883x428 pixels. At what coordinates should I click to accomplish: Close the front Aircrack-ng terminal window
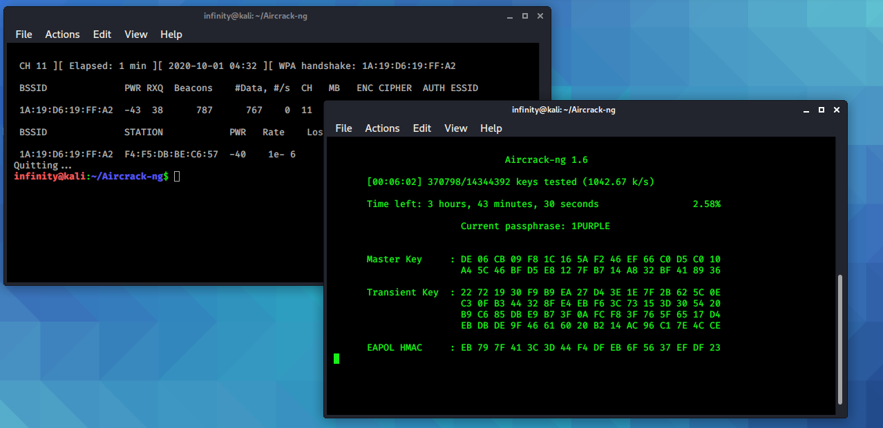(837, 110)
